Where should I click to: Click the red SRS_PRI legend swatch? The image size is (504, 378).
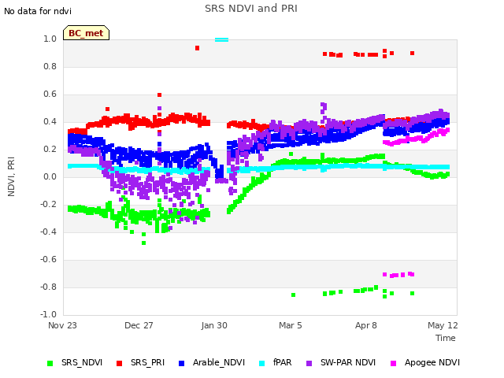click(x=119, y=363)
